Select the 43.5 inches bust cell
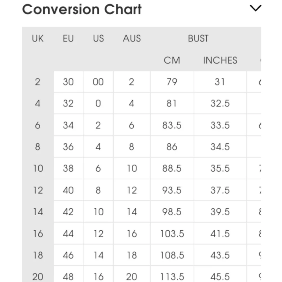Viewport: 282px width, 282px height. click(x=220, y=255)
